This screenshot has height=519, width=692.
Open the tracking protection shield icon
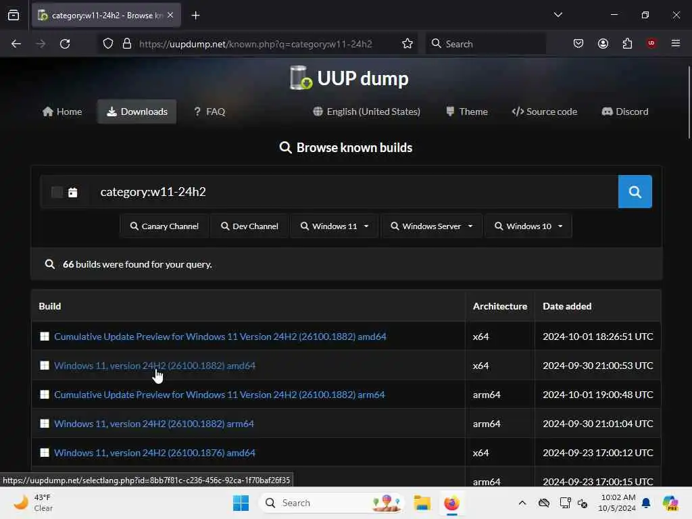point(108,44)
